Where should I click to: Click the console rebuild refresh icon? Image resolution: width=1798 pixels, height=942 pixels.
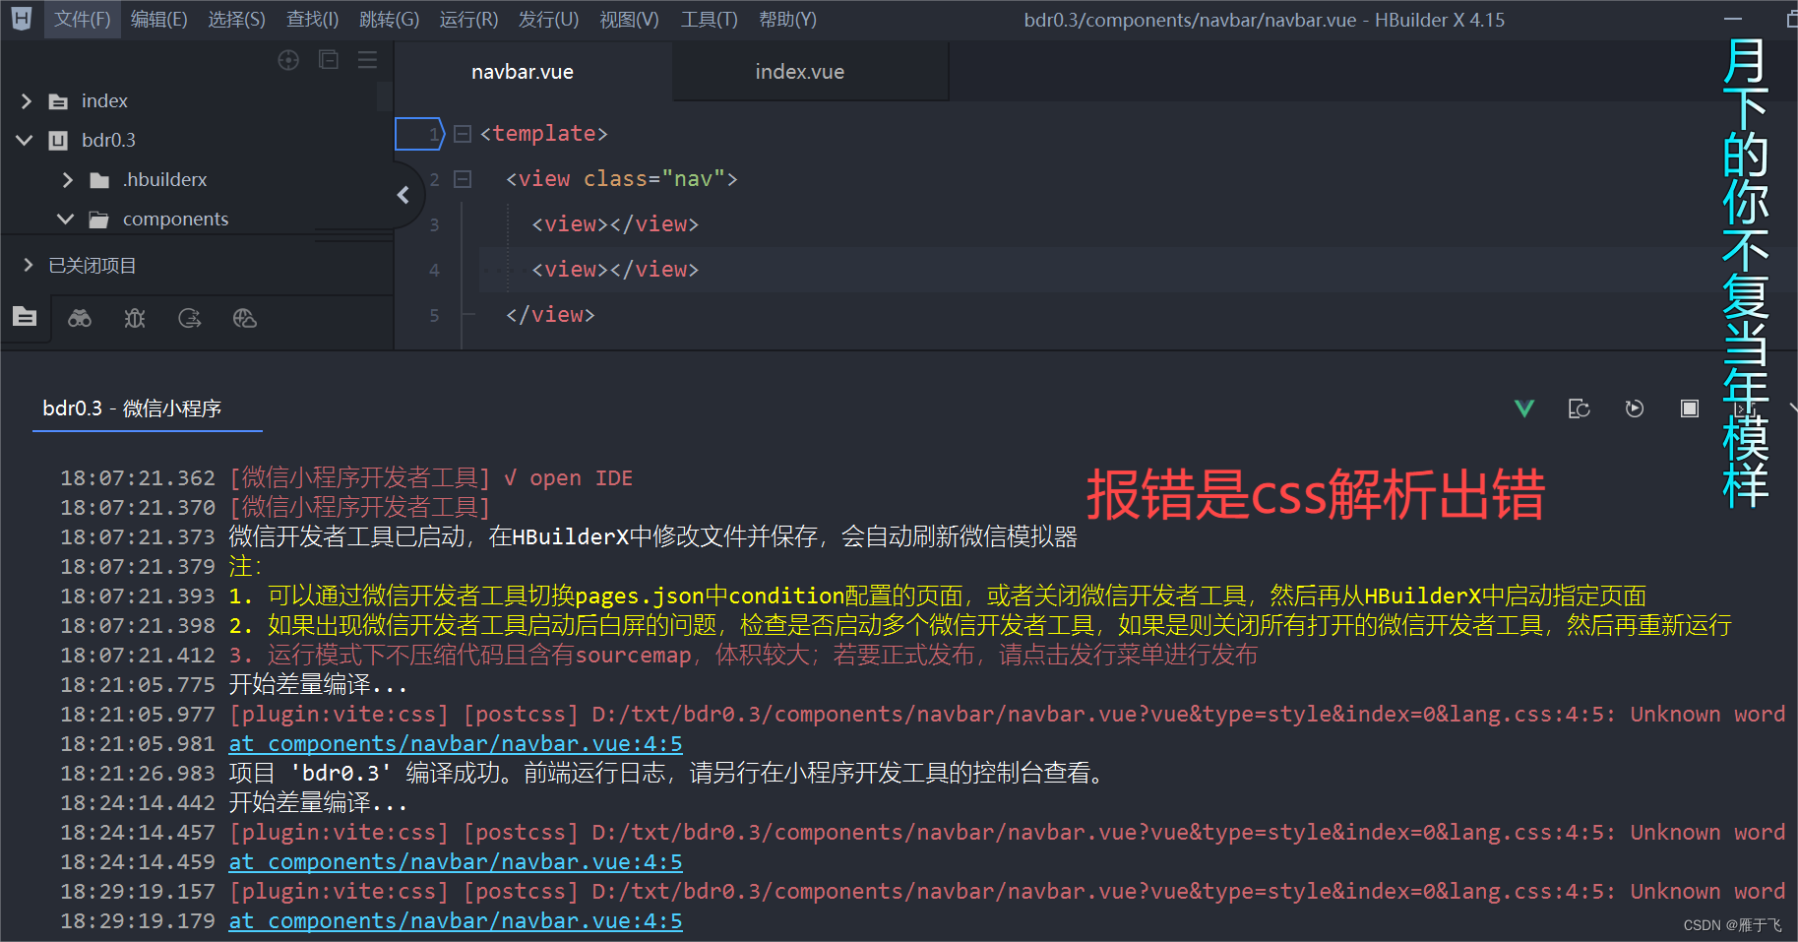tap(1580, 408)
